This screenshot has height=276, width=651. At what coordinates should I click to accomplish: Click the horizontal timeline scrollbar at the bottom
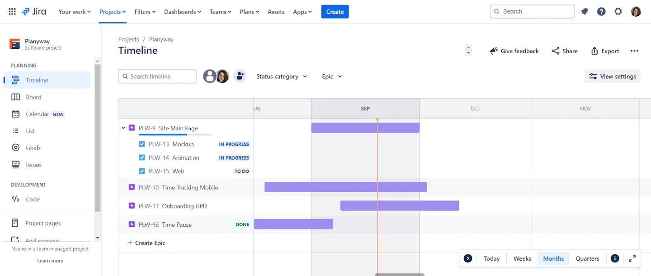click(400, 274)
